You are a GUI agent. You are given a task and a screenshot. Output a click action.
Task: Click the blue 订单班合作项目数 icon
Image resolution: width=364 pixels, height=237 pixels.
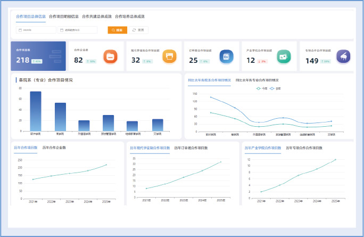pyautogui.click(x=226, y=56)
